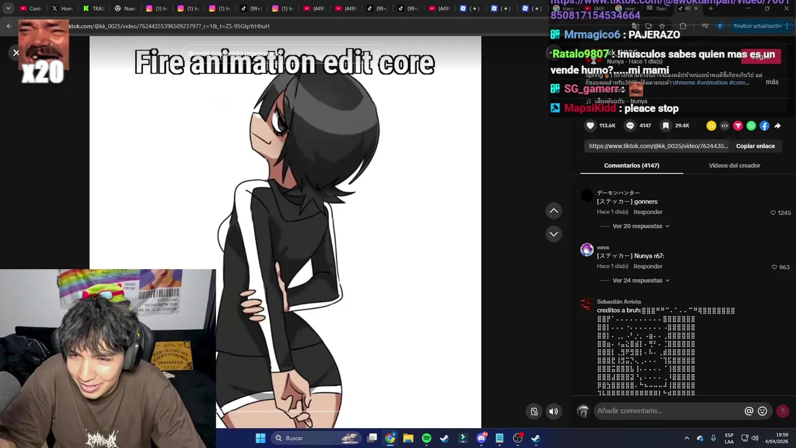Open the browser tab search dropdown arrow
Screen dimensions: 796x448
pyautogui.click(x=8, y=8)
